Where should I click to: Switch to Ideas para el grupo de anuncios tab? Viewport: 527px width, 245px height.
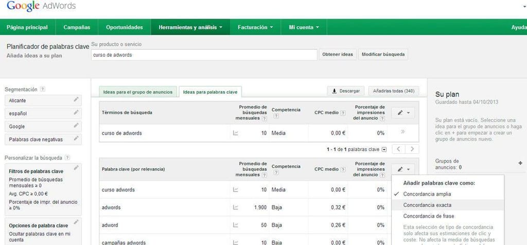[x=138, y=92]
